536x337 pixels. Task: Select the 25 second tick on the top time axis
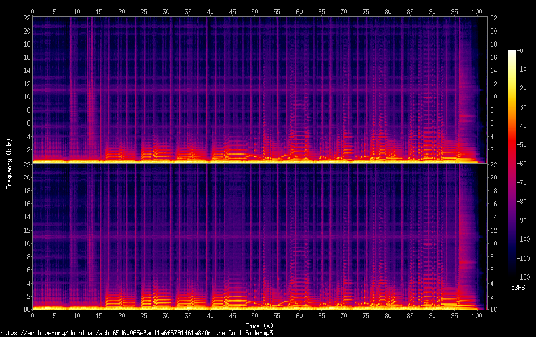coord(144,11)
